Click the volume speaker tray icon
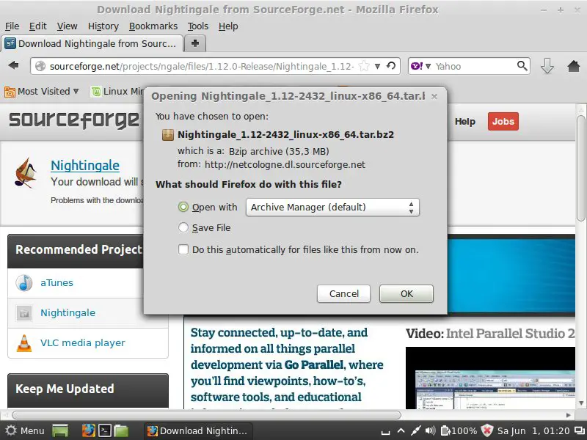587x440 pixels. coord(430,430)
